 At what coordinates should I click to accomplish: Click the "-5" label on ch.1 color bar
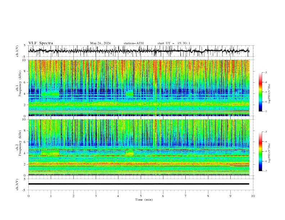click(265, 92)
